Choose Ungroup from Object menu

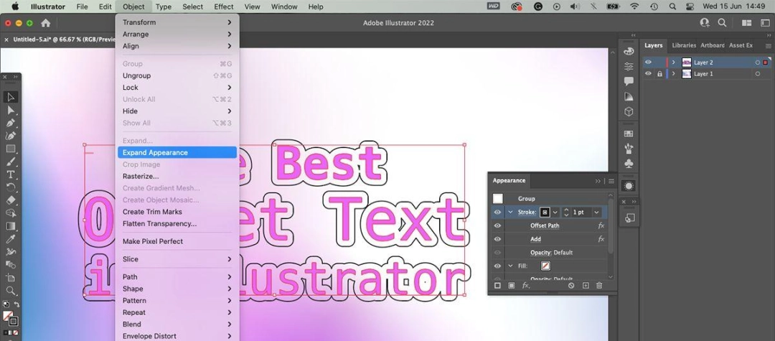[x=177, y=75]
